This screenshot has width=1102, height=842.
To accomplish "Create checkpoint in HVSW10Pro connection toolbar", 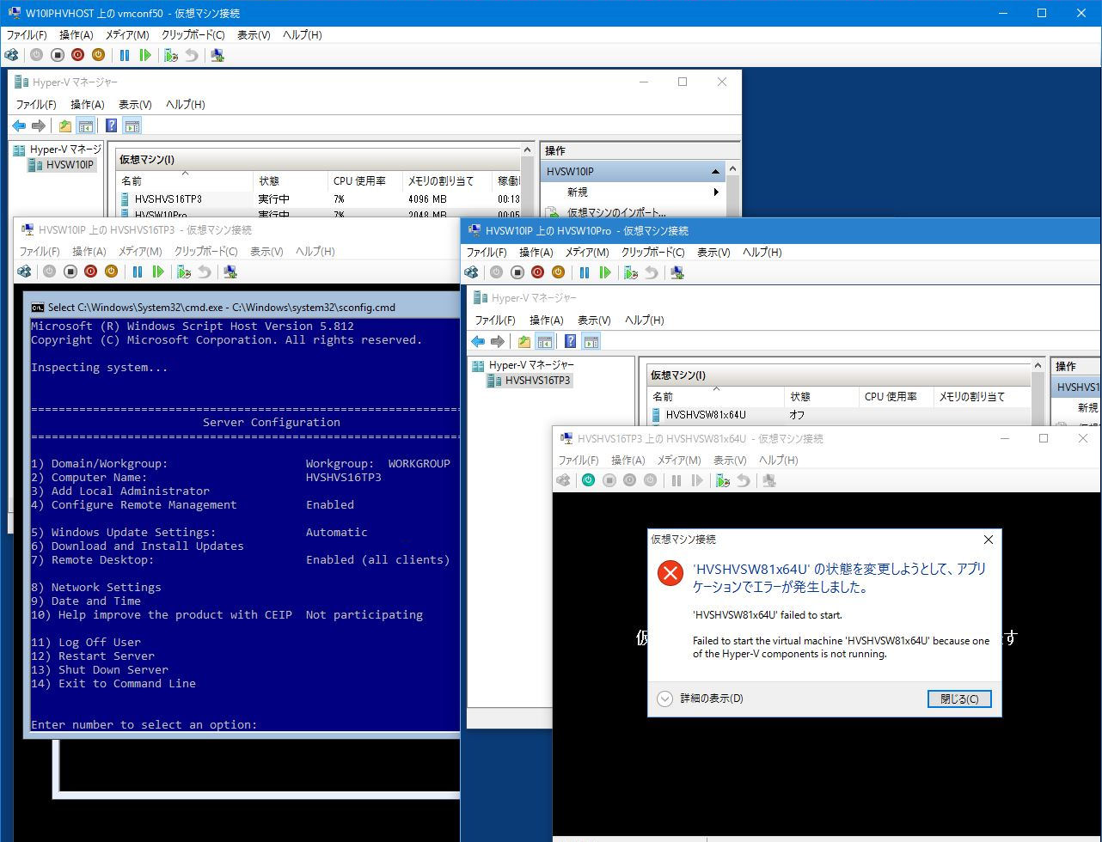I will tap(631, 272).
